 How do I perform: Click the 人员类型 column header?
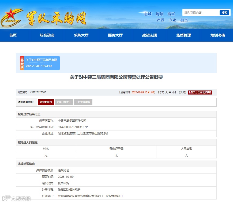pos(186,149)
